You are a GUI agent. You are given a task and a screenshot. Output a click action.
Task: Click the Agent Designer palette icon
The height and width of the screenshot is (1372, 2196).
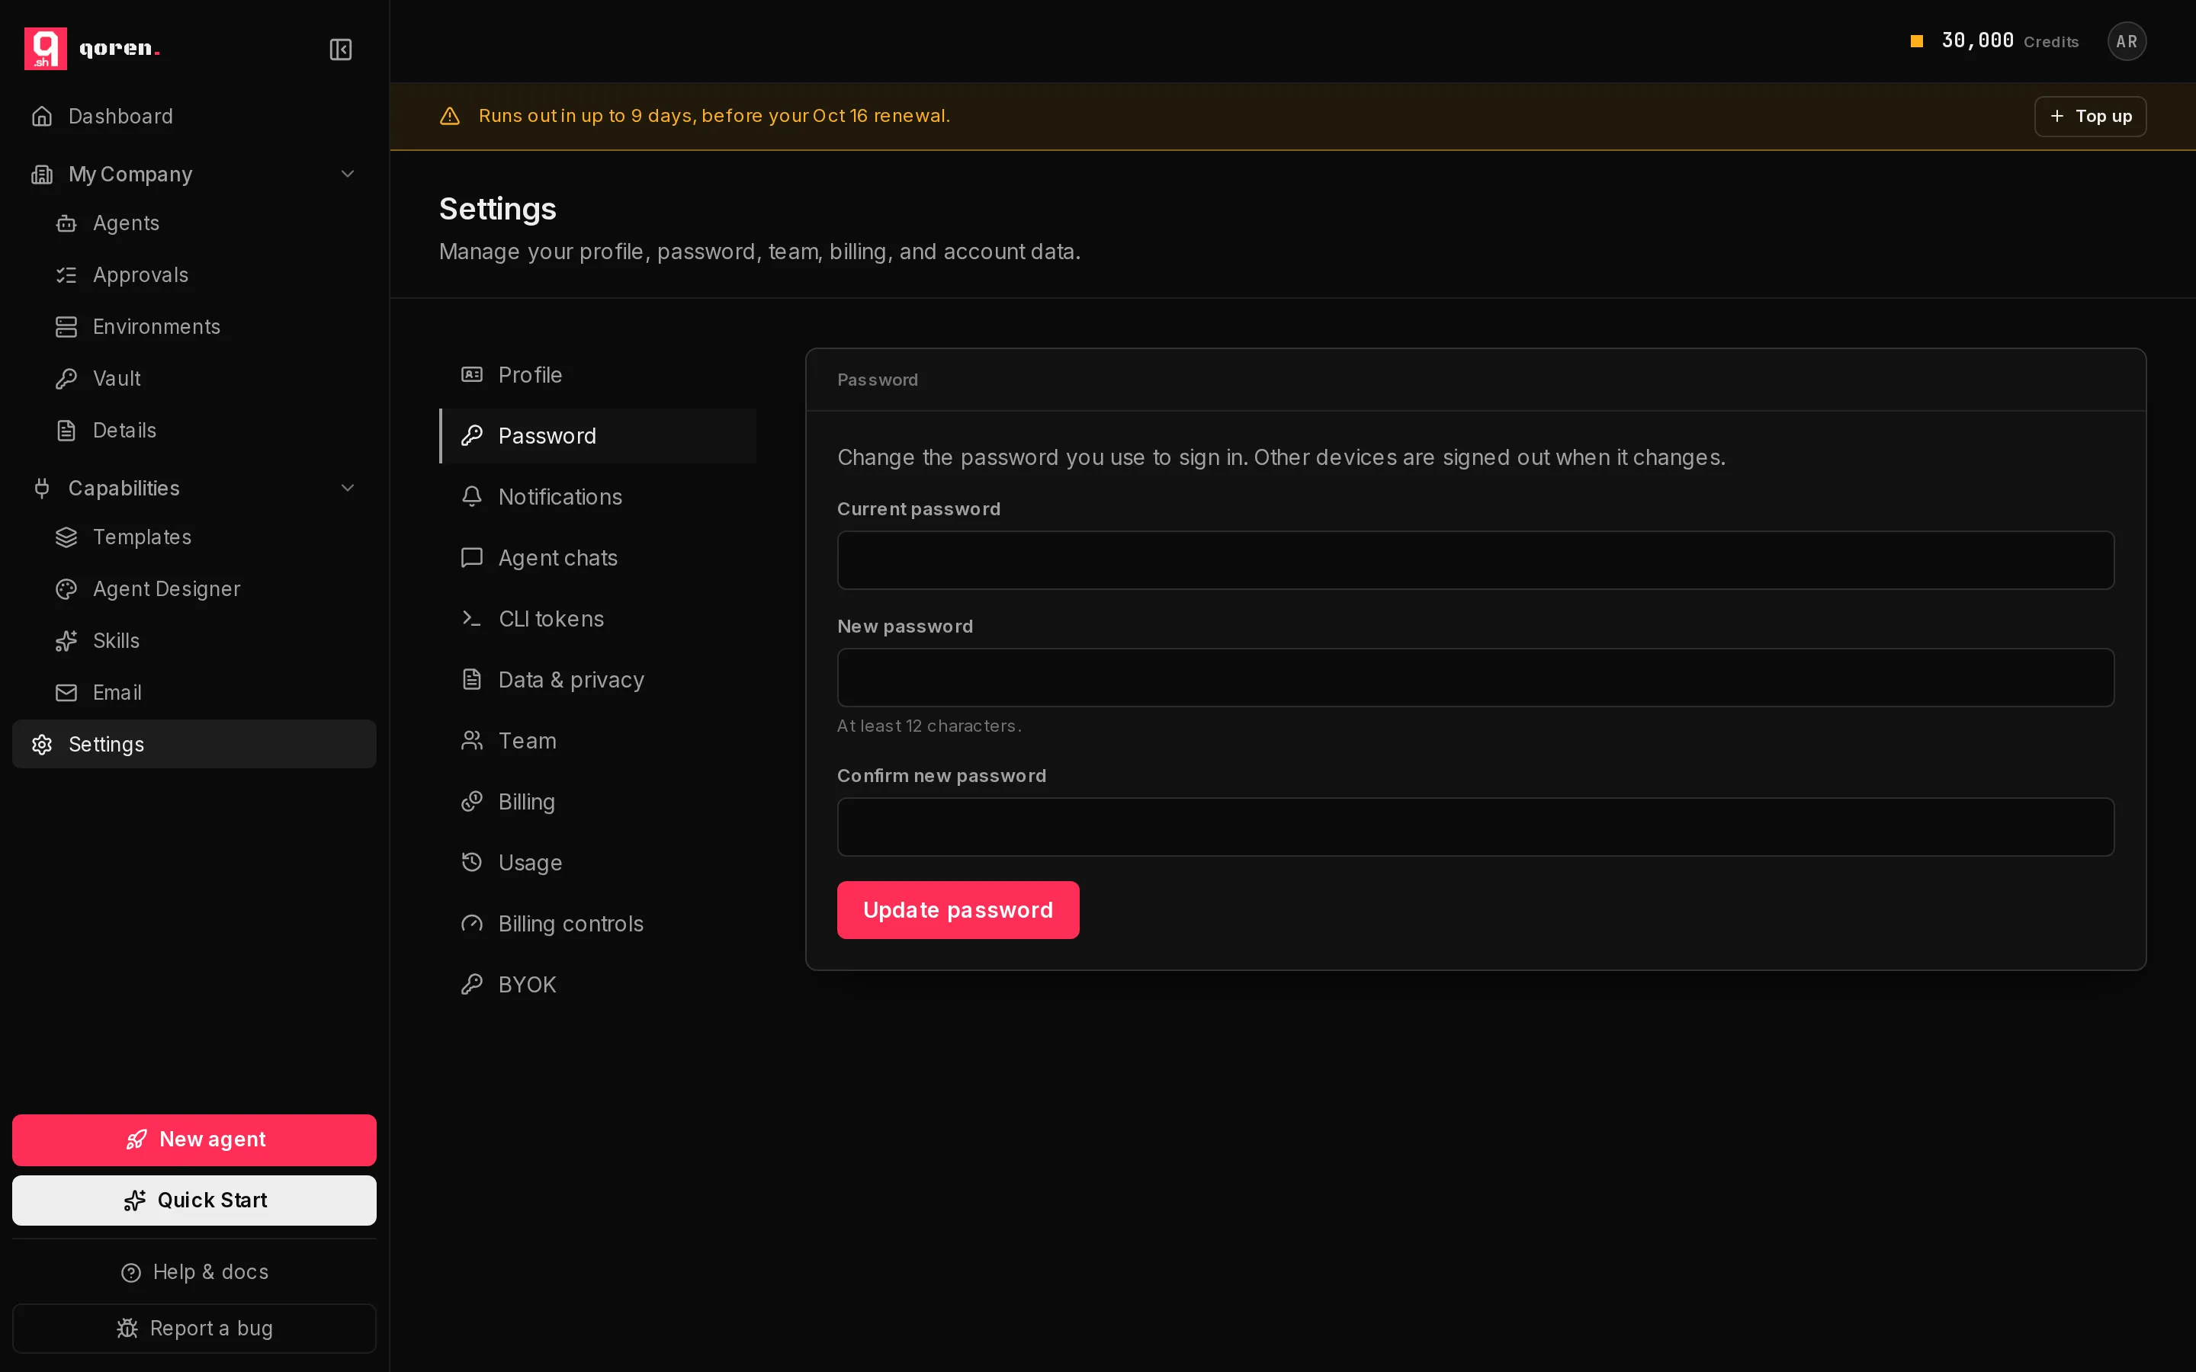coord(66,589)
